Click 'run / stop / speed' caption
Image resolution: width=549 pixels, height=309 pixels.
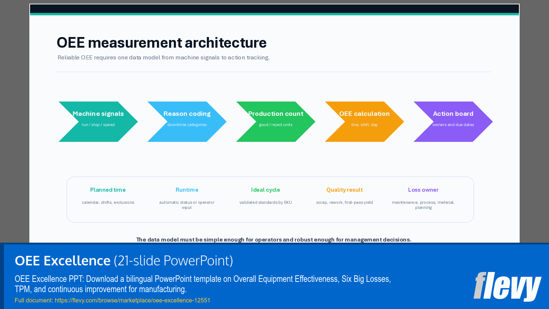coord(98,125)
